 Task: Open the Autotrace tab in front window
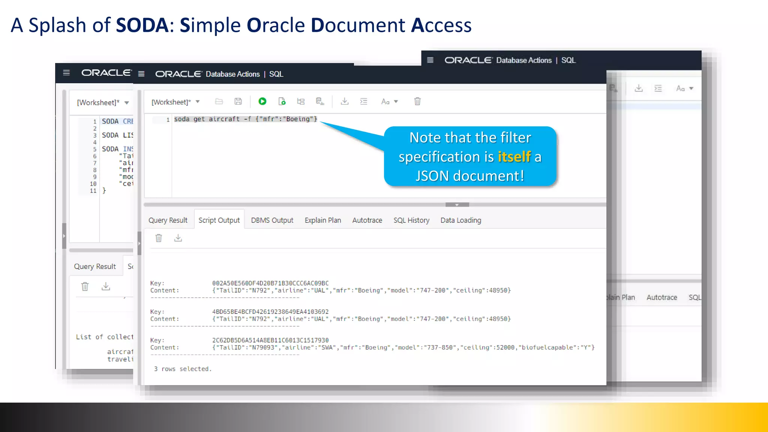pyautogui.click(x=367, y=220)
